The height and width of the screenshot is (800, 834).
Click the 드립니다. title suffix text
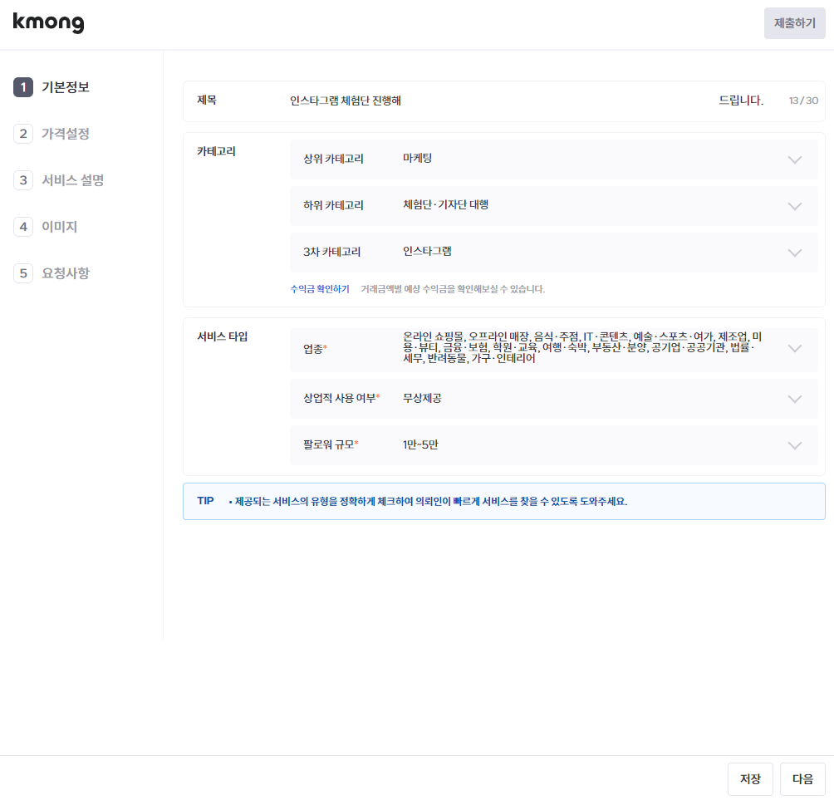(741, 100)
